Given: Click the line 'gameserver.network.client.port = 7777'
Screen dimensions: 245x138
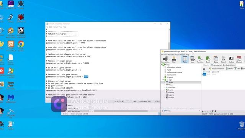Looking at the screenshot, I should pos(65,43).
